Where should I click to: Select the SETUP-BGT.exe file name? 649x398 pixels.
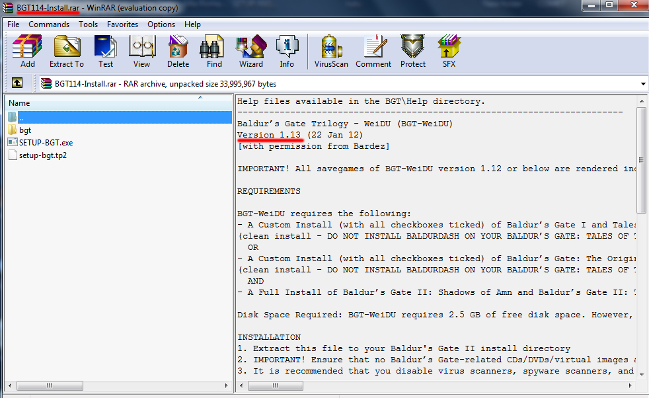tap(46, 142)
